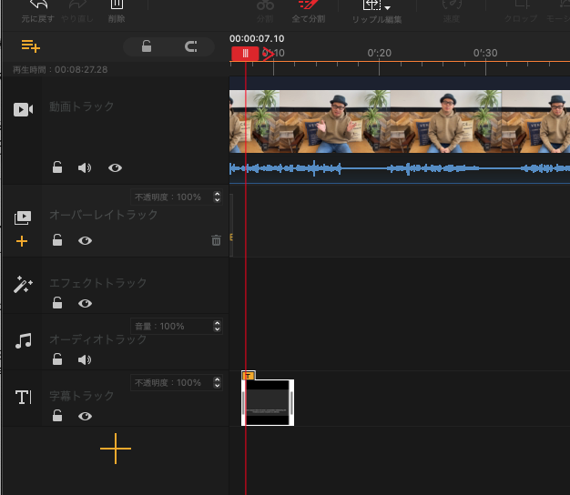
Task: Open the overlay track 不透明度 stepper
Action: click(217, 197)
